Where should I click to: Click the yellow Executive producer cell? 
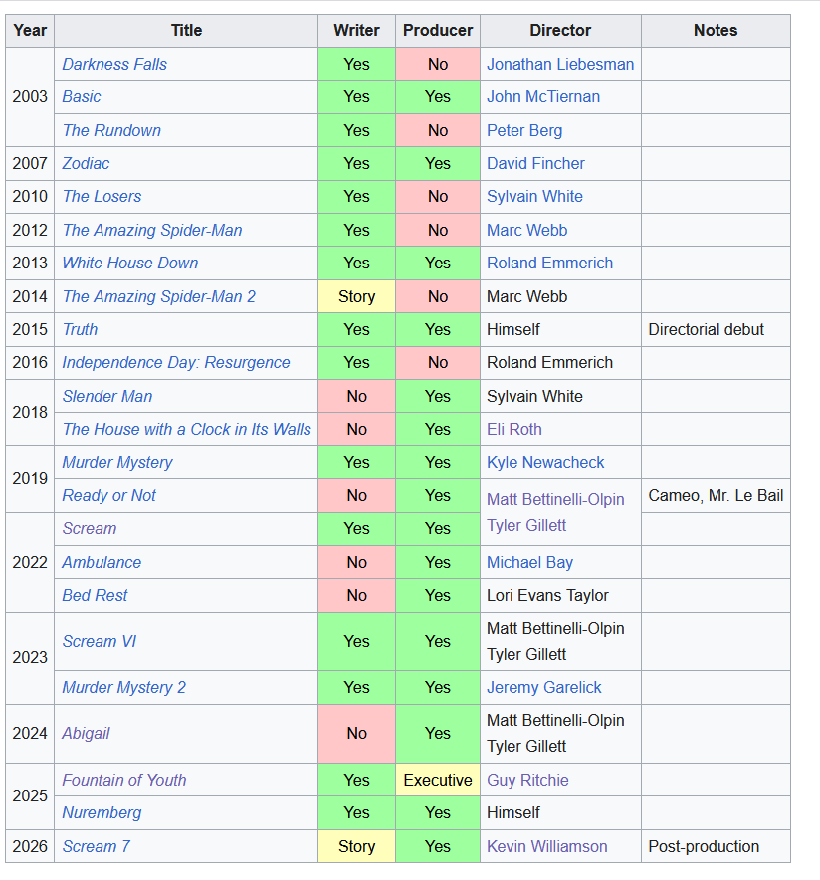[438, 780]
